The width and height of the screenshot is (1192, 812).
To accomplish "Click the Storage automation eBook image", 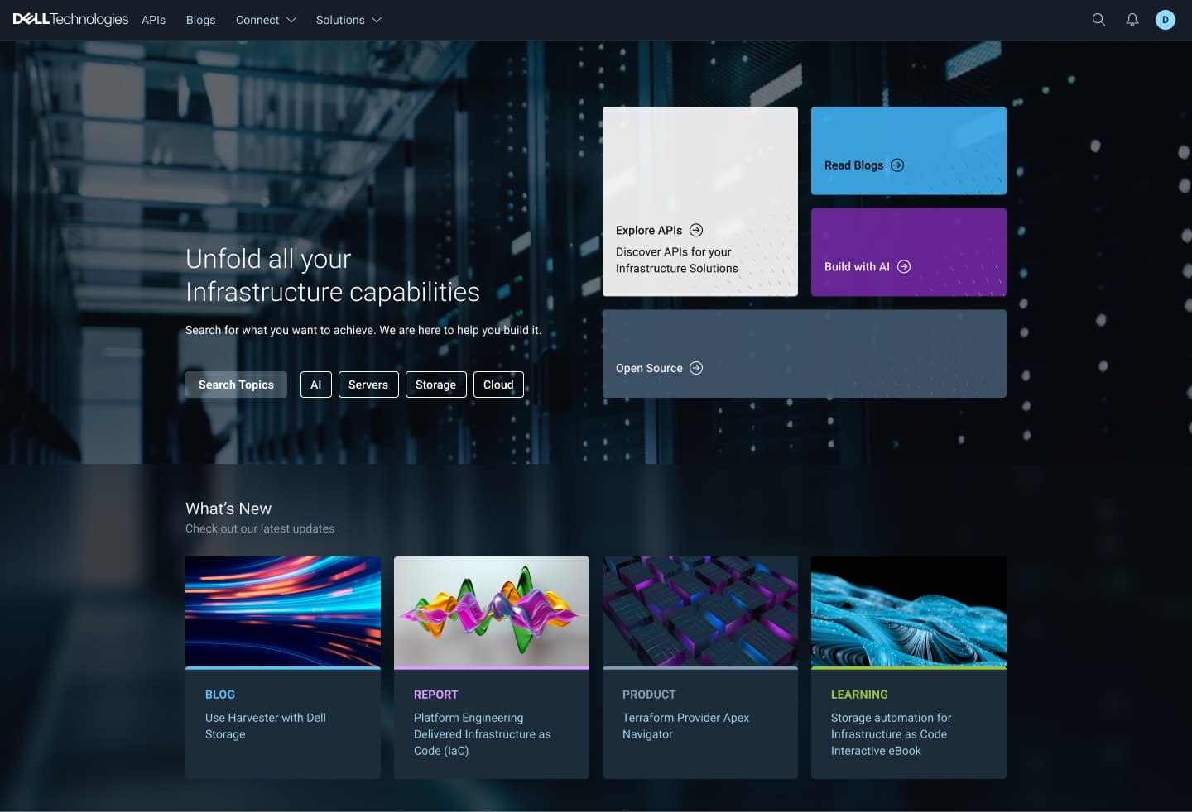I will (x=909, y=612).
